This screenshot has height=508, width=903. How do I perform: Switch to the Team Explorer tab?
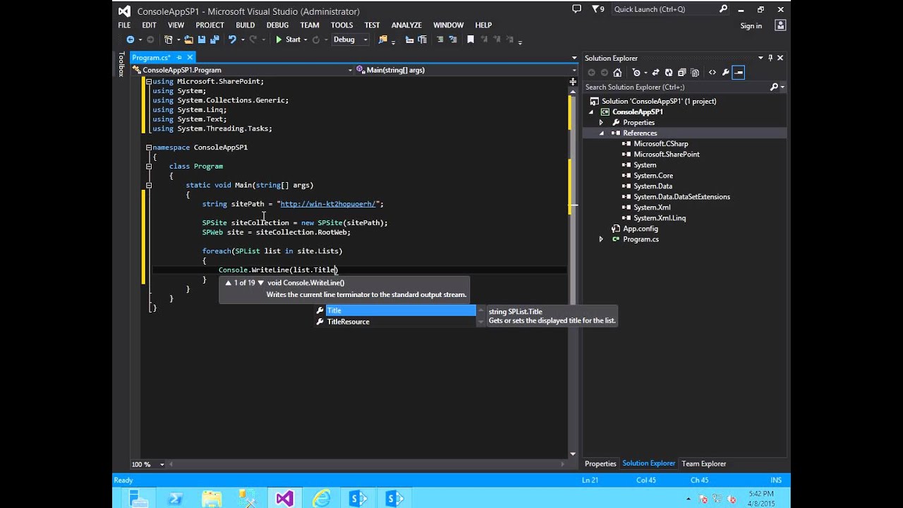click(x=703, y=464)
